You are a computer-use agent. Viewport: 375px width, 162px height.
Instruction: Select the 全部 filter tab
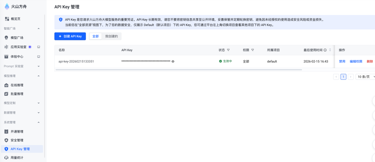pos(95,36)
